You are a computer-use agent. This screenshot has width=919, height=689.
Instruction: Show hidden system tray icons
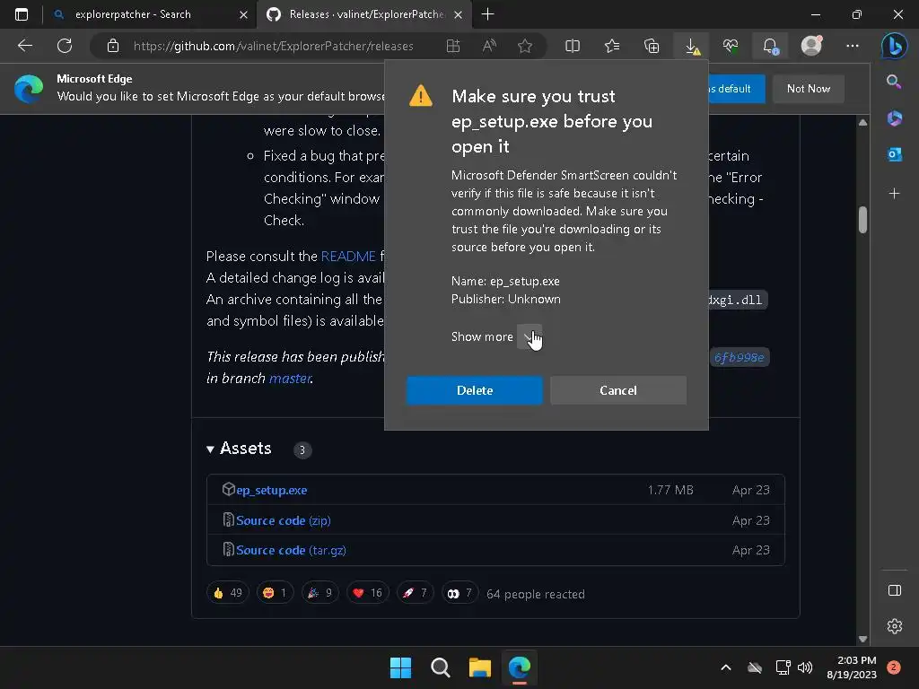725,667
